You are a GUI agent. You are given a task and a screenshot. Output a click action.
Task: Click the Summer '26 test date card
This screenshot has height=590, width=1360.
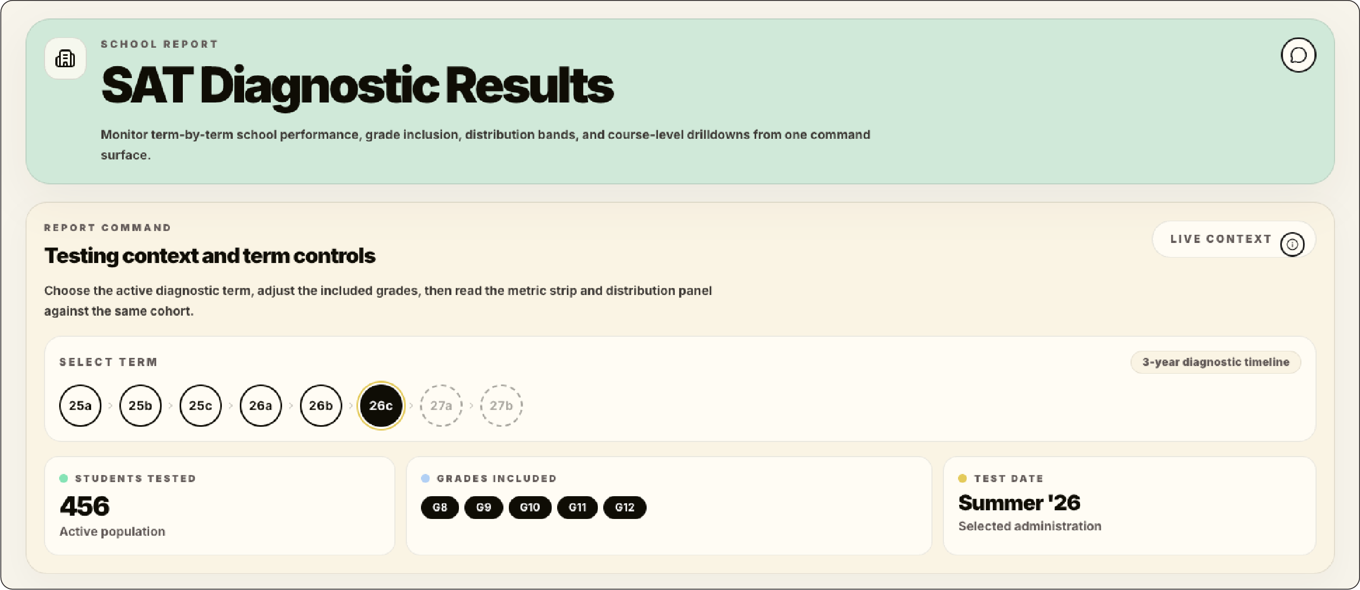pyautogui.click(x=1129, y=505)
